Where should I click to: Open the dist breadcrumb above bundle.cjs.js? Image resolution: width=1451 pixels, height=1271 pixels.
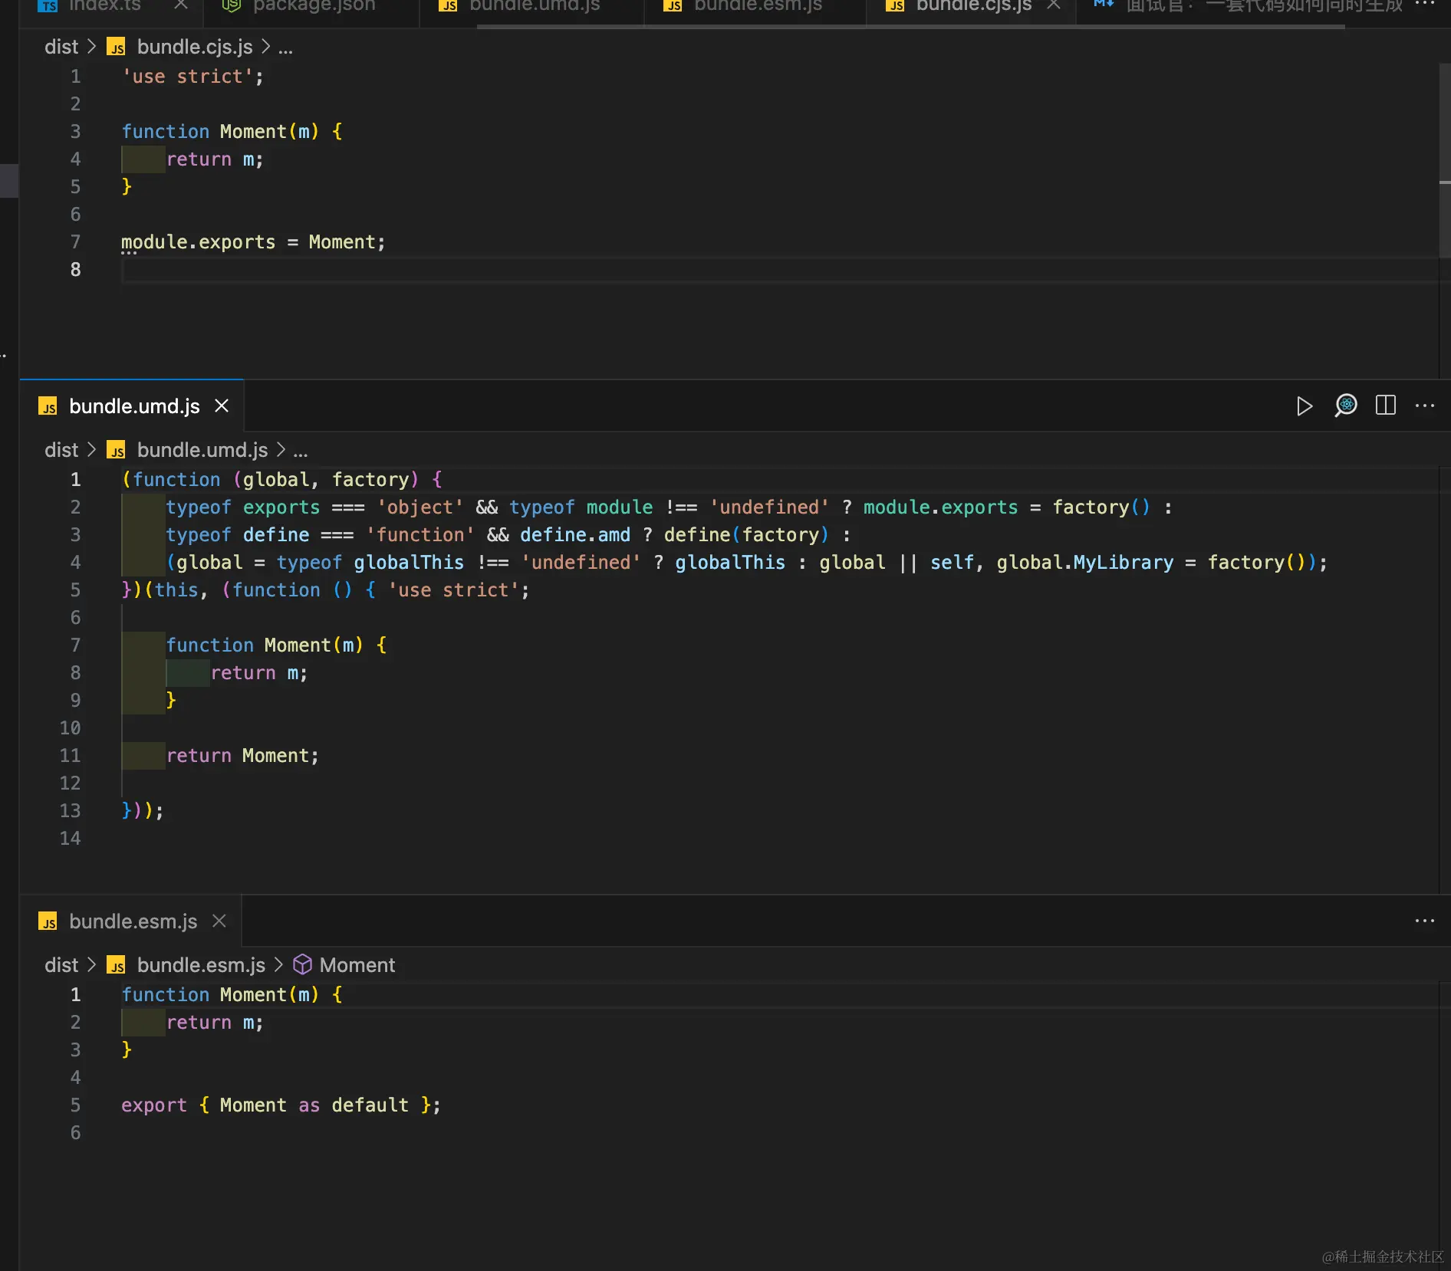(61, 47)
